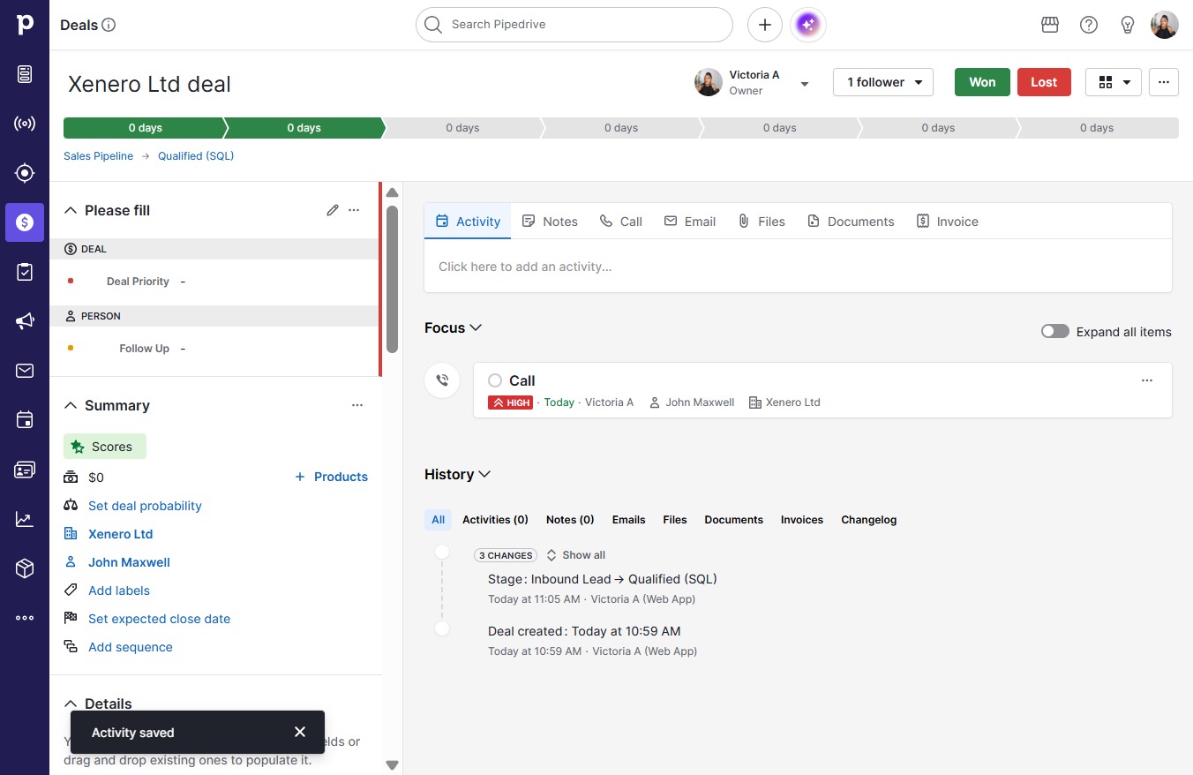Select the third pipeline stage segment

tap(462, 128)
